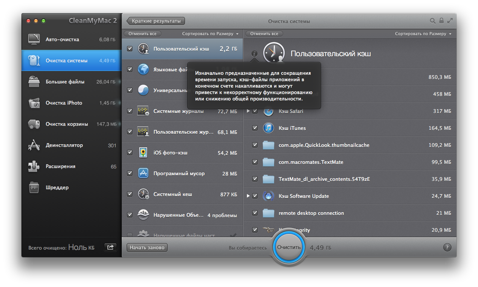This screenshot has width=478, height=287.
Task: Click the Деинсталлятор sidebar icon
Action: [x=34, y=145]
